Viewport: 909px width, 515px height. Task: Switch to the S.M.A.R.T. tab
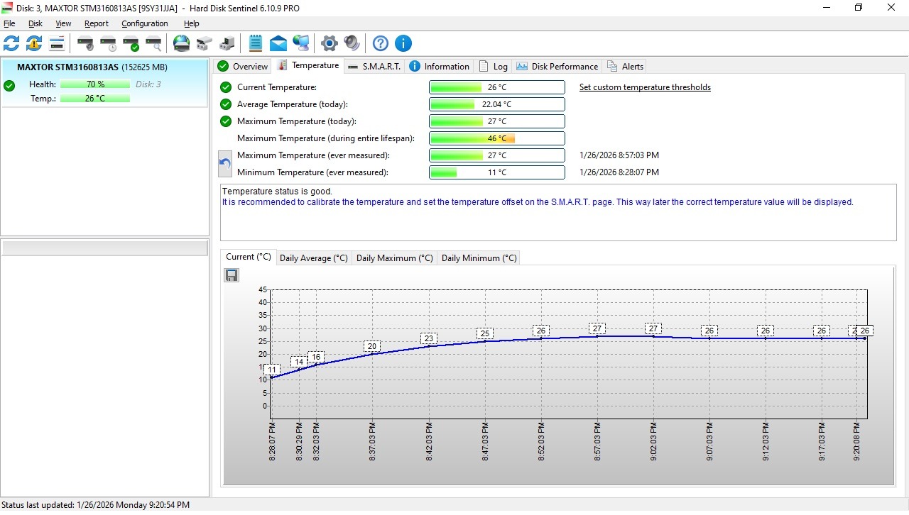tap(374, 66)
